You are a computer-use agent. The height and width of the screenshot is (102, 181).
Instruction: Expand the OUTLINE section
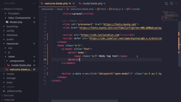coord(9,95)
